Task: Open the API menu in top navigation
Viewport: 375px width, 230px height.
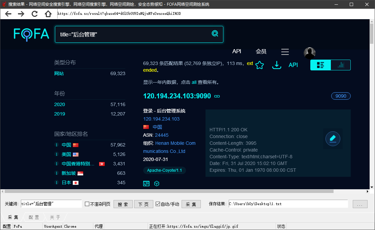Action: 237,52
